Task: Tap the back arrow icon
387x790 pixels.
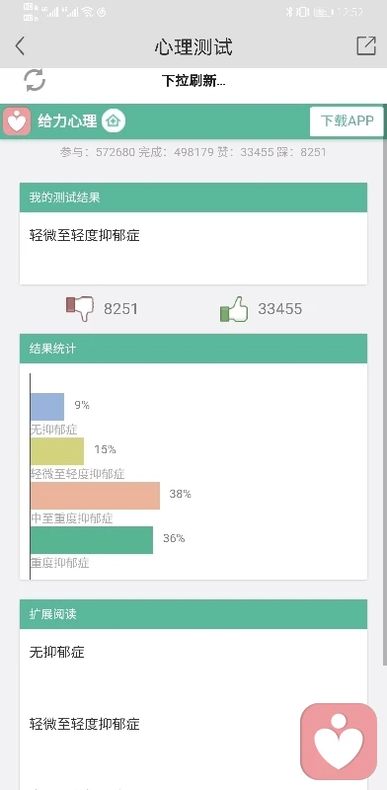Action: (x=20, y=45)
